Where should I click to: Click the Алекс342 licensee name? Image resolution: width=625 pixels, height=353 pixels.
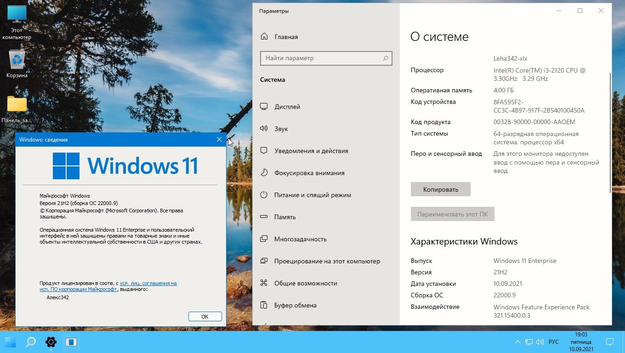[x=58, y=297]
